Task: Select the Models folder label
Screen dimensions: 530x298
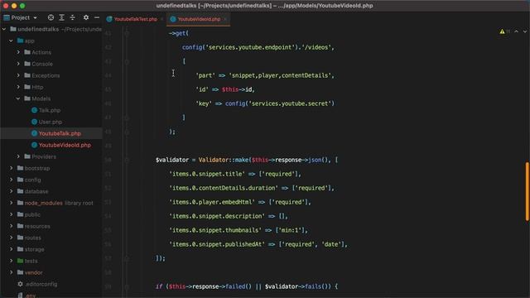Action: (x=41, y=99)
